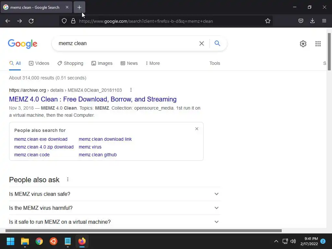
Task: Submit search with magnifier icon
Action: (x=217, y=43)
